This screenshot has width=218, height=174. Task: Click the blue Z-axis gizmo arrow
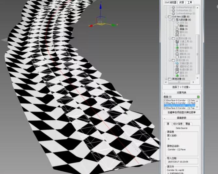101,6
